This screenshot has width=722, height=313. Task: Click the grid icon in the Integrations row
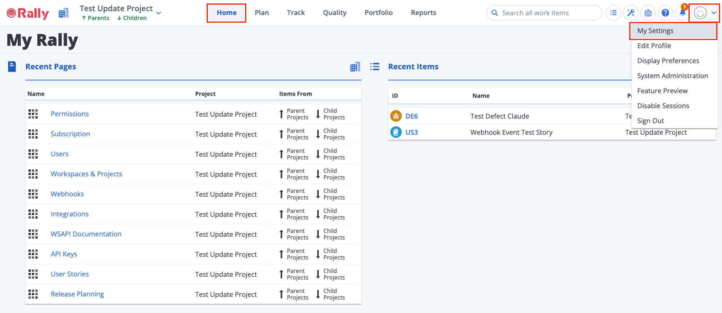click(x=33, y=214)
